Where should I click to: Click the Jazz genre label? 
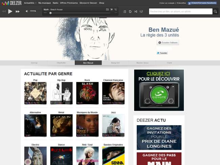tap(113, 112)
